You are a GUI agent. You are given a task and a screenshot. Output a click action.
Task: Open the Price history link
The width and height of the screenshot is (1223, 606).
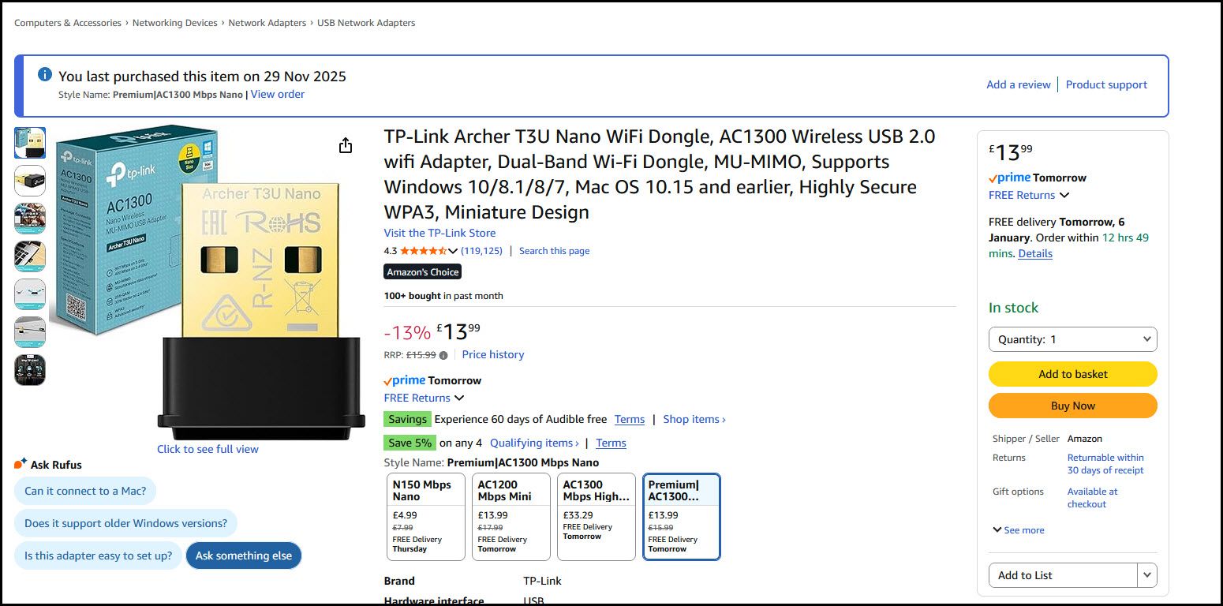pyautogui.click(x=493, y=355)
